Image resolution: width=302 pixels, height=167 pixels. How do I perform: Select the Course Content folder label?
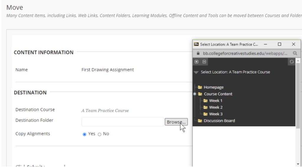point(218,94)
